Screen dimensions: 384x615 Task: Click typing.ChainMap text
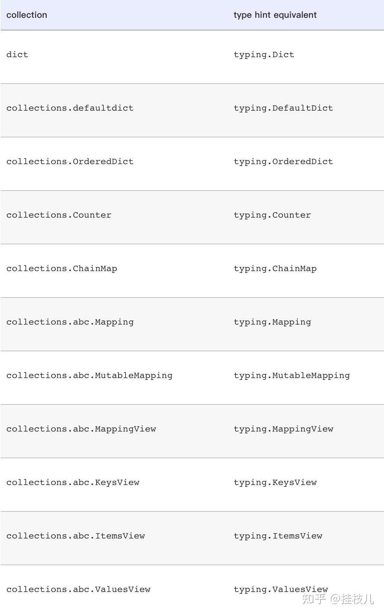(275, 269)
